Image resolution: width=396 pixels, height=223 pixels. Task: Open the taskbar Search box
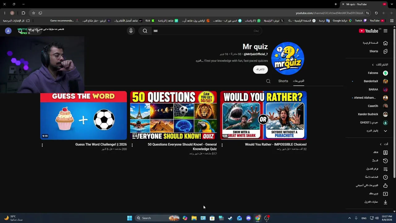158,218
